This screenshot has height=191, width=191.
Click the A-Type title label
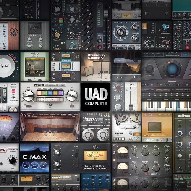(39, 85)
